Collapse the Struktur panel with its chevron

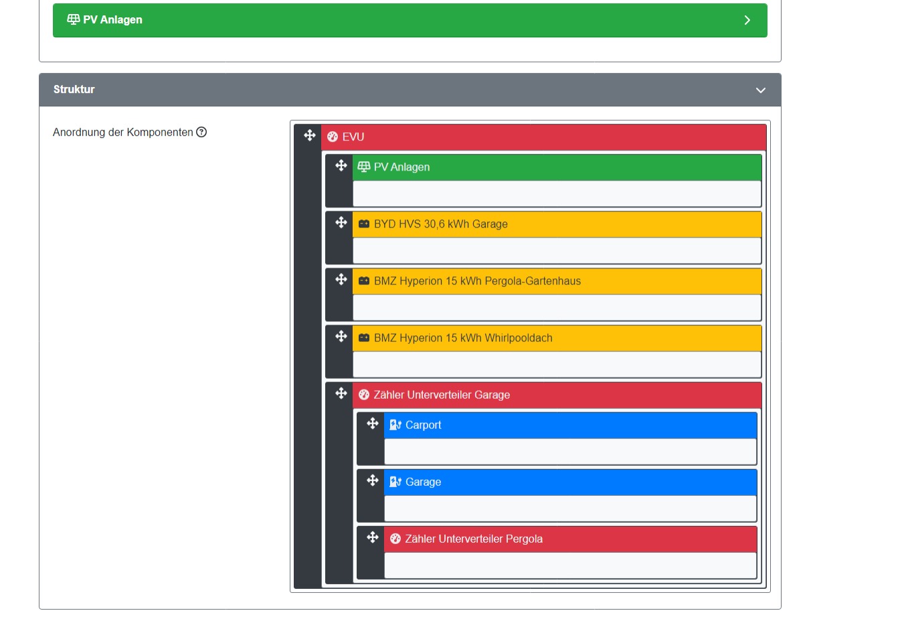coord(760,90)
